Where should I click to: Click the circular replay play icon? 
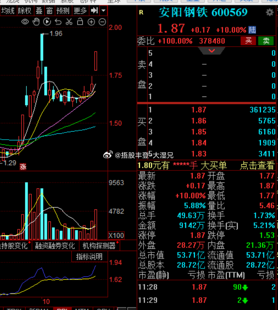coord(47,22)
